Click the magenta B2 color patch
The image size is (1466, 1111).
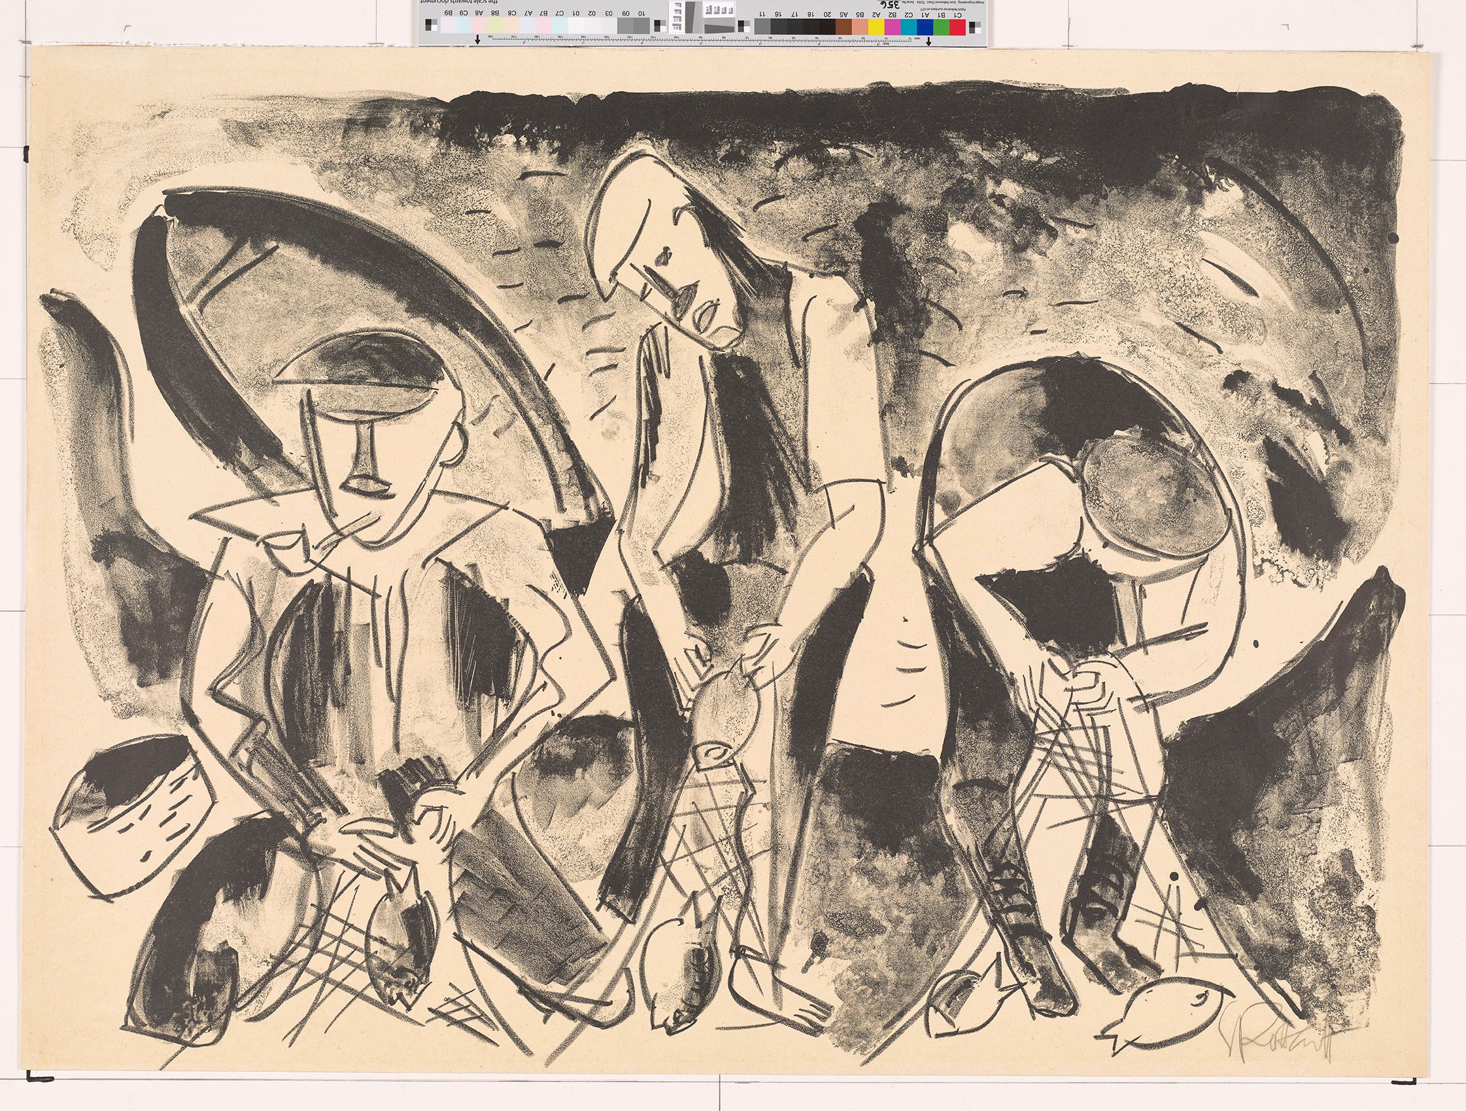tap(893, 27)
